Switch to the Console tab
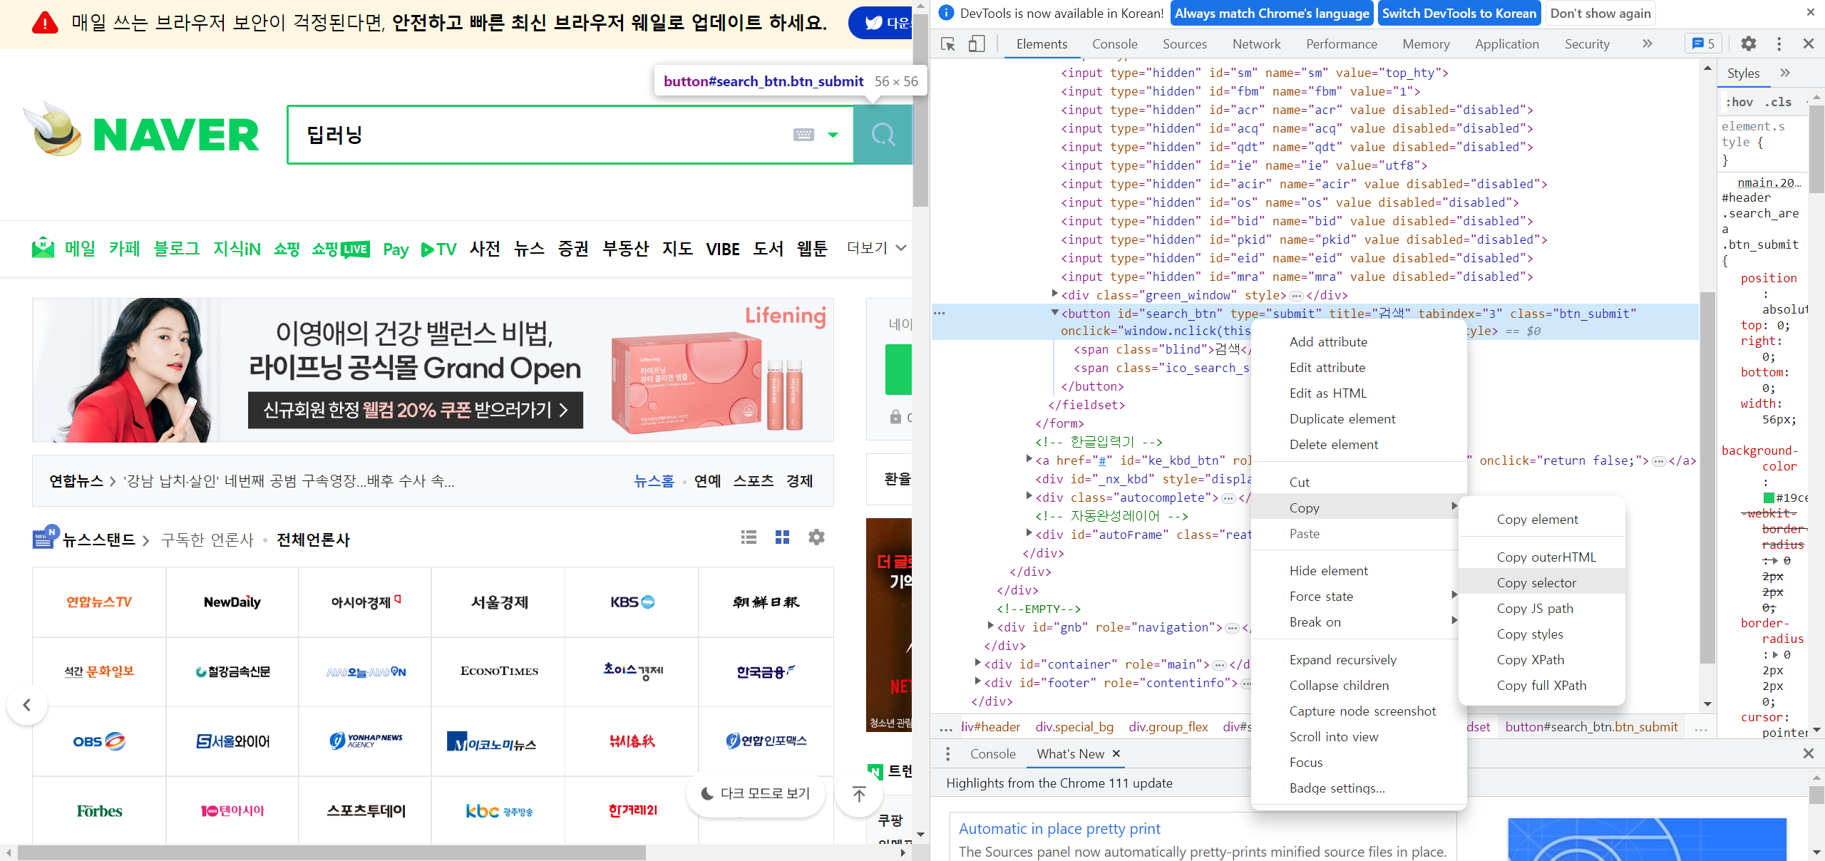 click(1114, 44)
